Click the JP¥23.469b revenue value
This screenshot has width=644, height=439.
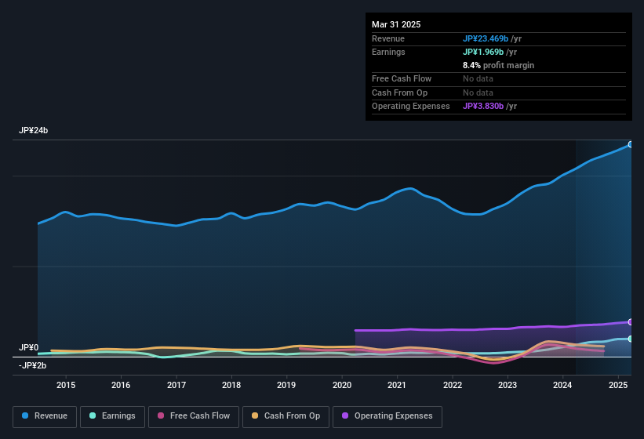tap(486, 38)
